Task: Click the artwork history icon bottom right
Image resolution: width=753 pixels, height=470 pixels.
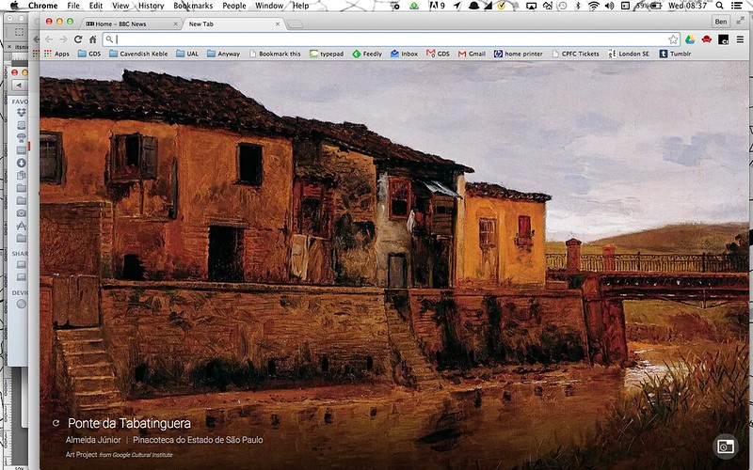Action: pyautogui.click(x=725, y=446)
